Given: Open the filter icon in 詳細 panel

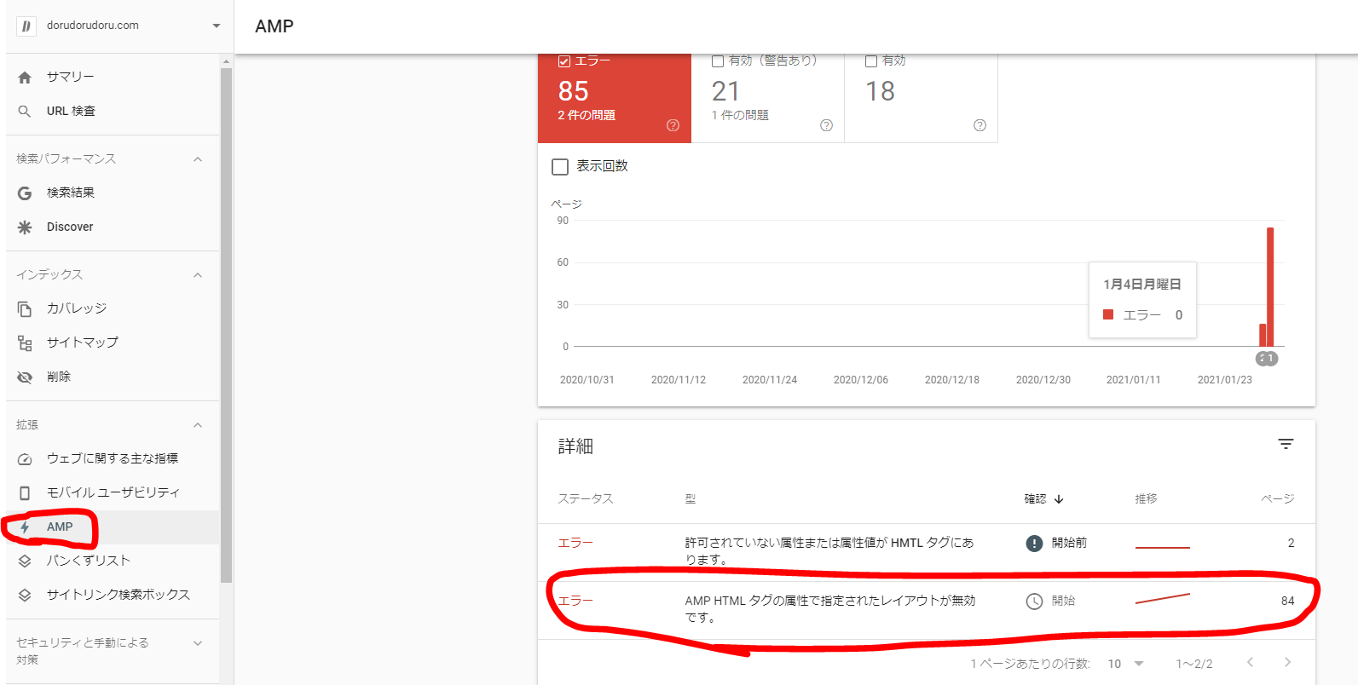Looking at the screenshot, I should [x=1286, y=444].
